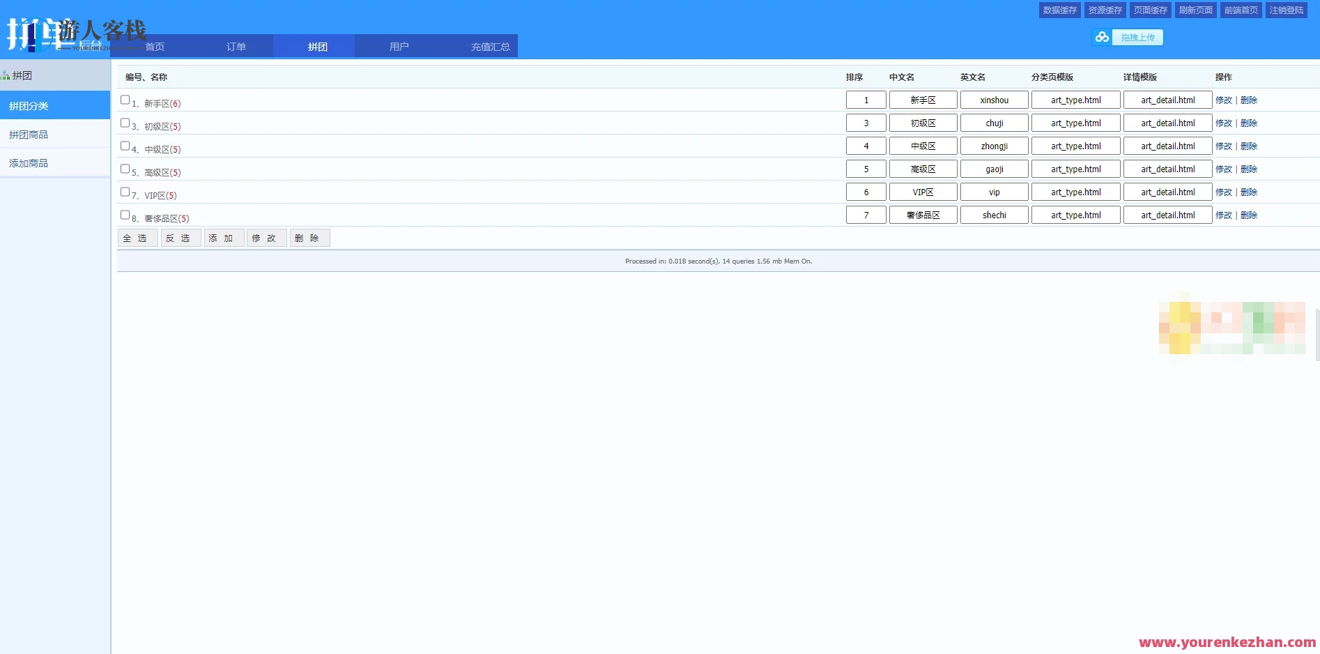This screenshot has height=654, width=1320.
Task: Click art_detail.html field in VIP区 row
Action: [1168, 192]
